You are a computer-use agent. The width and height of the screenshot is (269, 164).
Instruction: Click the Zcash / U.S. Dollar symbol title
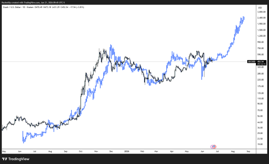(12, 7)
